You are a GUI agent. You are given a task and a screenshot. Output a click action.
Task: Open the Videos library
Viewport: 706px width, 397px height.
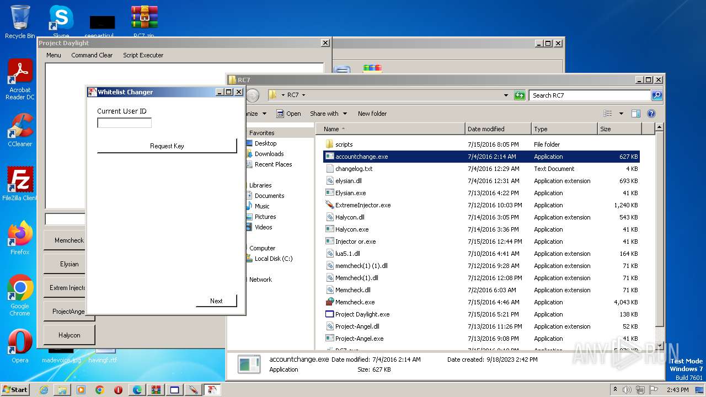[x=263, y=227]
